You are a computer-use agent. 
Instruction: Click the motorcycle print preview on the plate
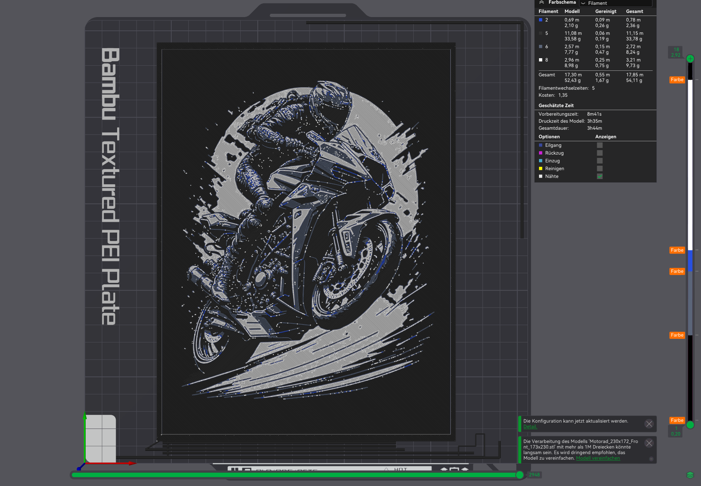tap(306, 242)
